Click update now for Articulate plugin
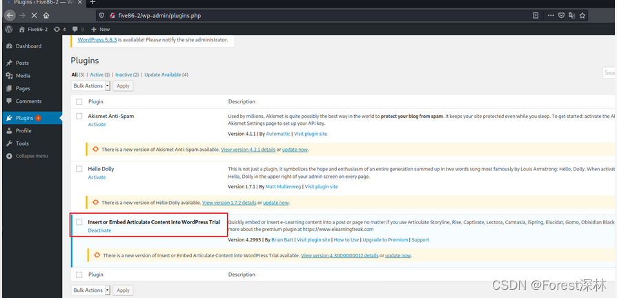This screenshot has height=298, width=617. coord(398,255)
